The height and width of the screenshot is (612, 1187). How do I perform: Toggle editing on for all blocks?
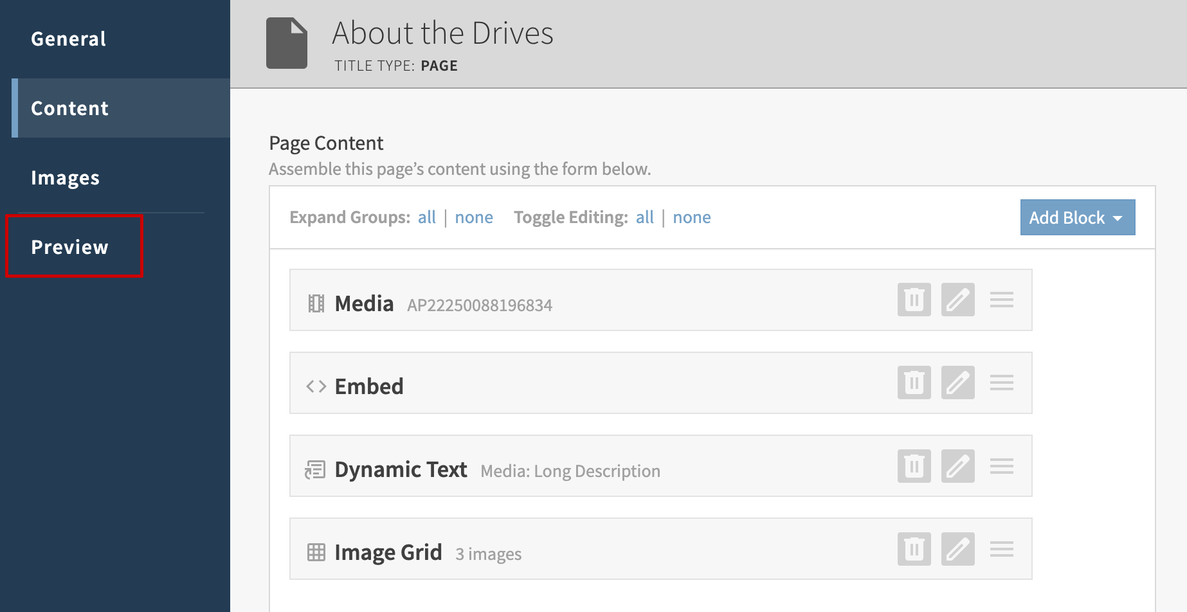pyautogui.click(x=644, y=217)
